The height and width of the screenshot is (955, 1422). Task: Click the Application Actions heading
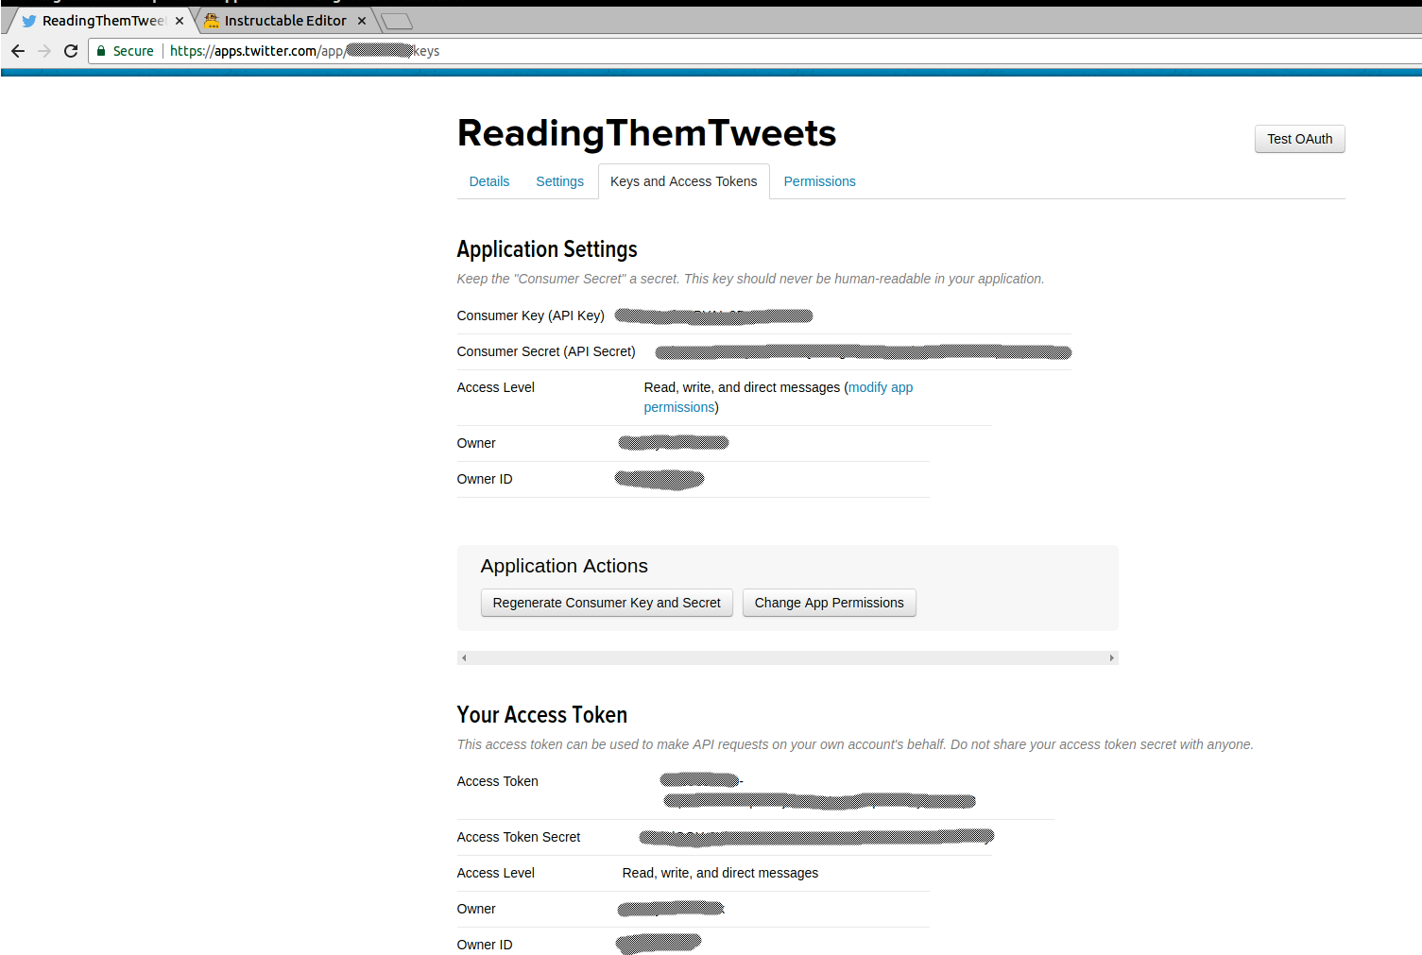pos(564,566)
